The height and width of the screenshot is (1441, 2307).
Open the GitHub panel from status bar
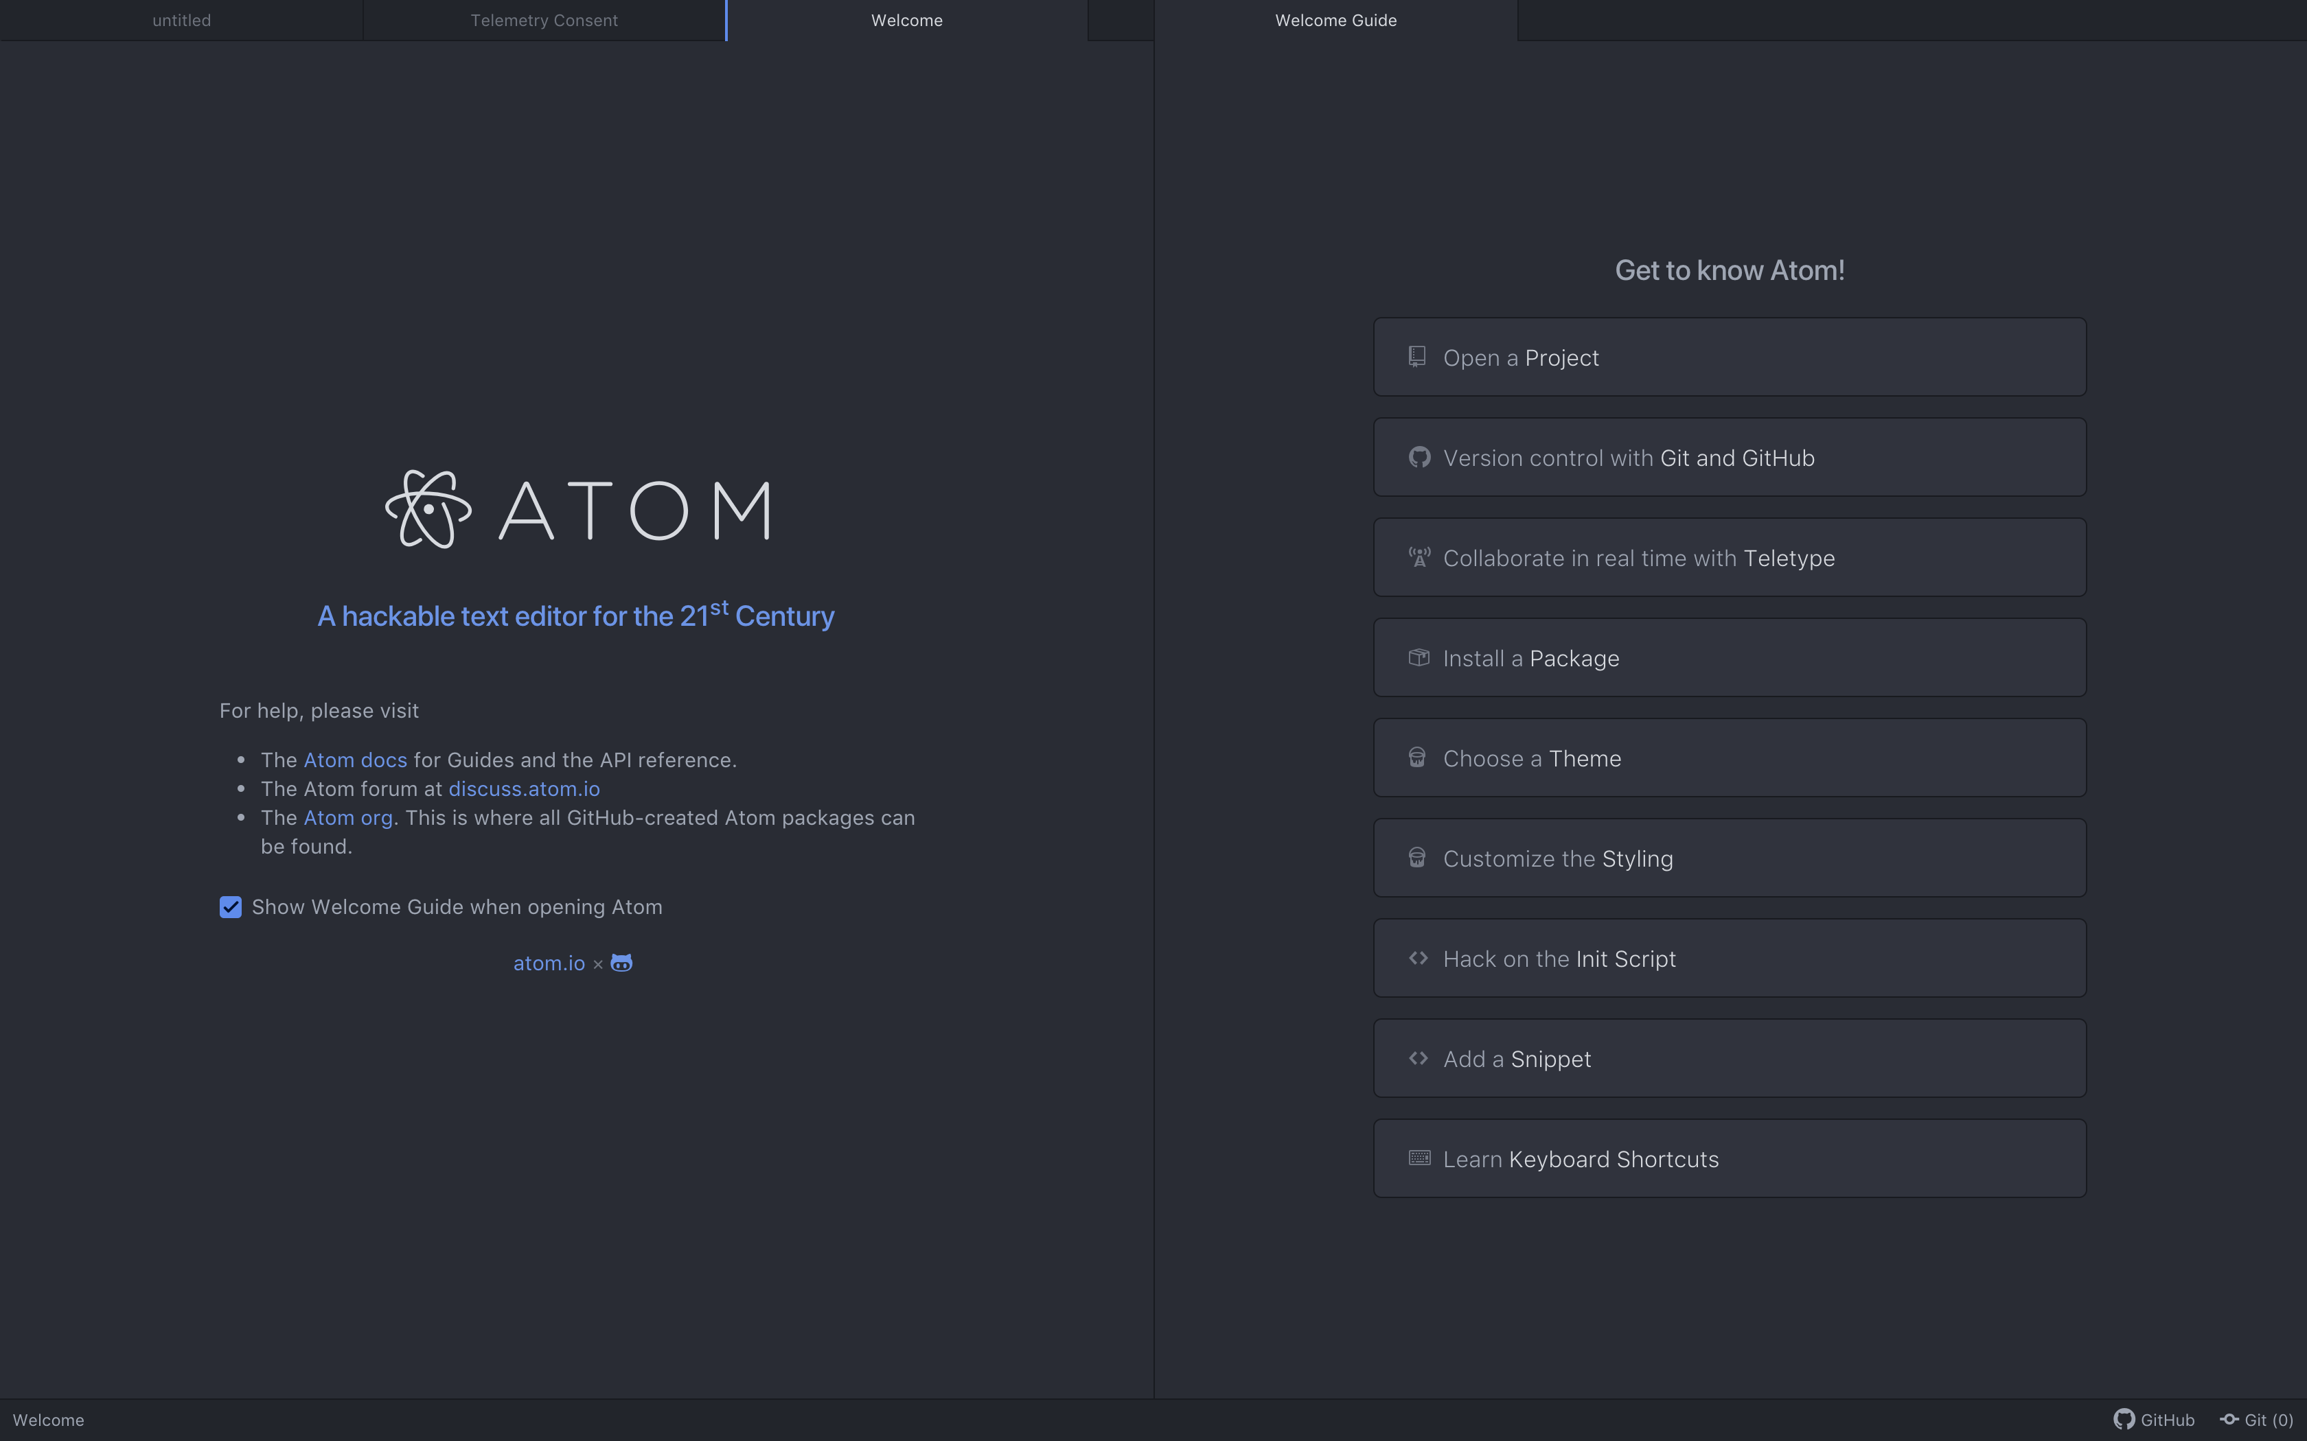coord(2155,1420)
